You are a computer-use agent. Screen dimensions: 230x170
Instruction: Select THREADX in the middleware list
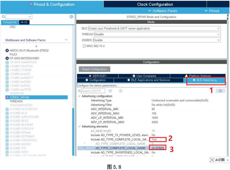pyautogui.click(x=16, y=101)
